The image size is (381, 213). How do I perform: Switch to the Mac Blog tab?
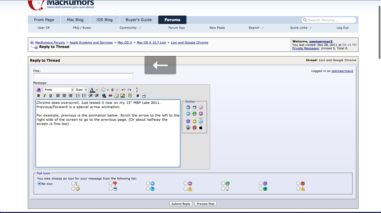75,20
